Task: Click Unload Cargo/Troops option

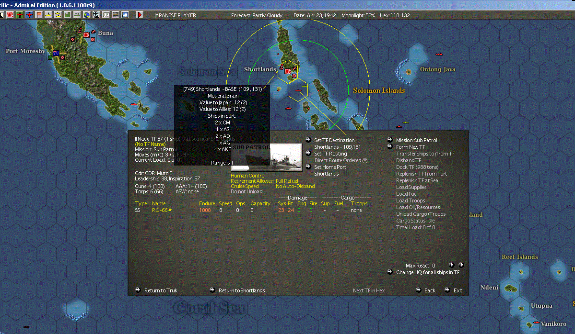Action: point(421,214)
